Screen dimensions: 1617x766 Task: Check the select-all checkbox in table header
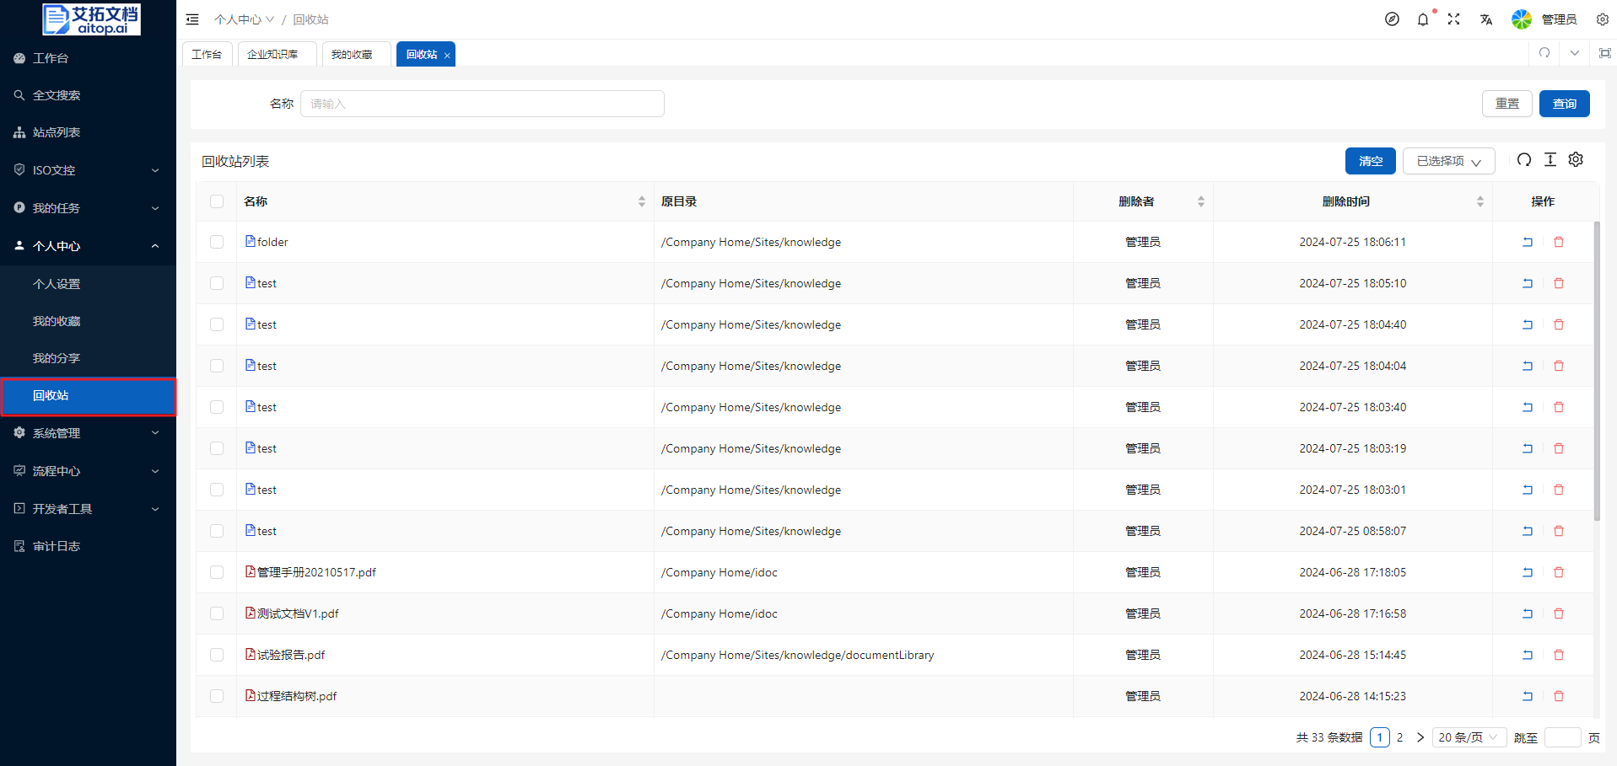(x=217, y=201)
